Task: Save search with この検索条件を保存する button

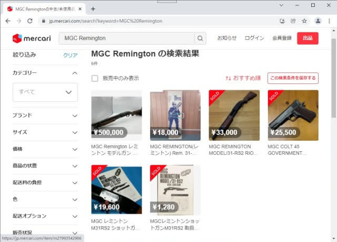Action: coord(293,78)
